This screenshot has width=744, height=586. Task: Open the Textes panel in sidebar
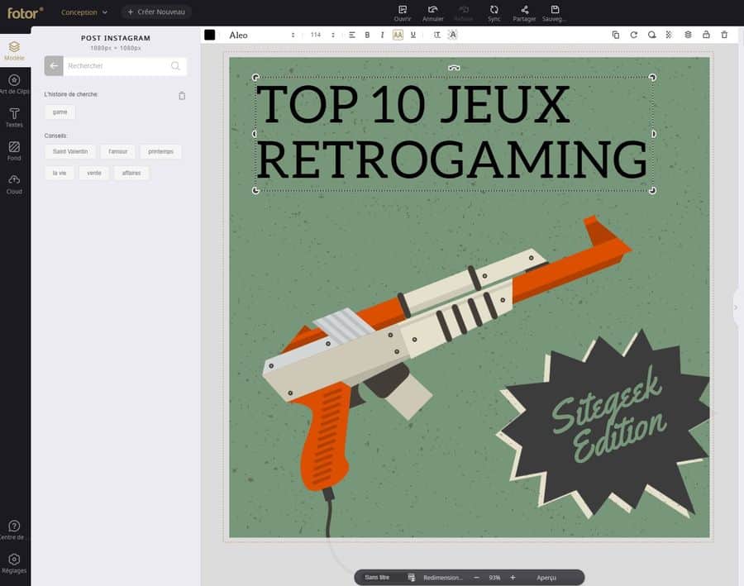tap(14, 117)
